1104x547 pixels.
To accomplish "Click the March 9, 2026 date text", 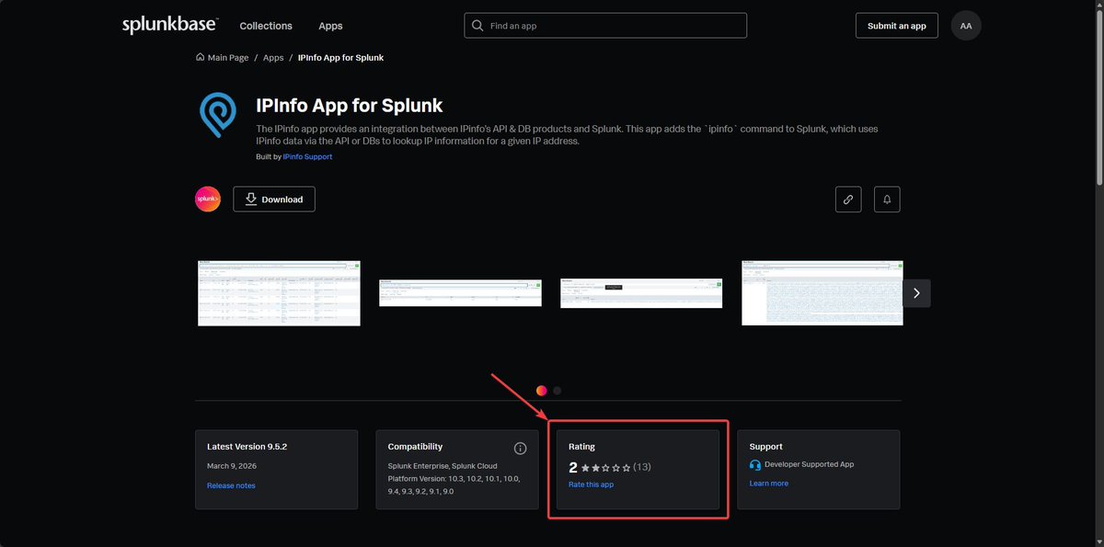I will click(x=231, y=466).
